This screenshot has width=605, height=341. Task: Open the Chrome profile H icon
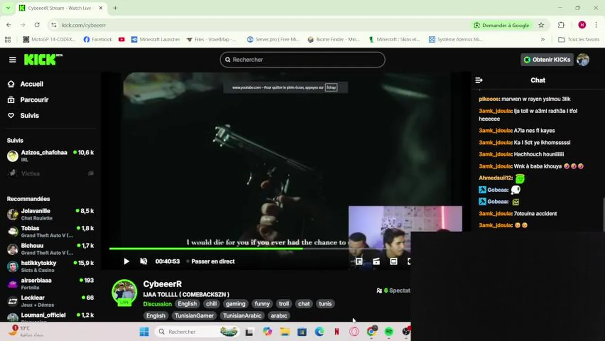[582, 25]
